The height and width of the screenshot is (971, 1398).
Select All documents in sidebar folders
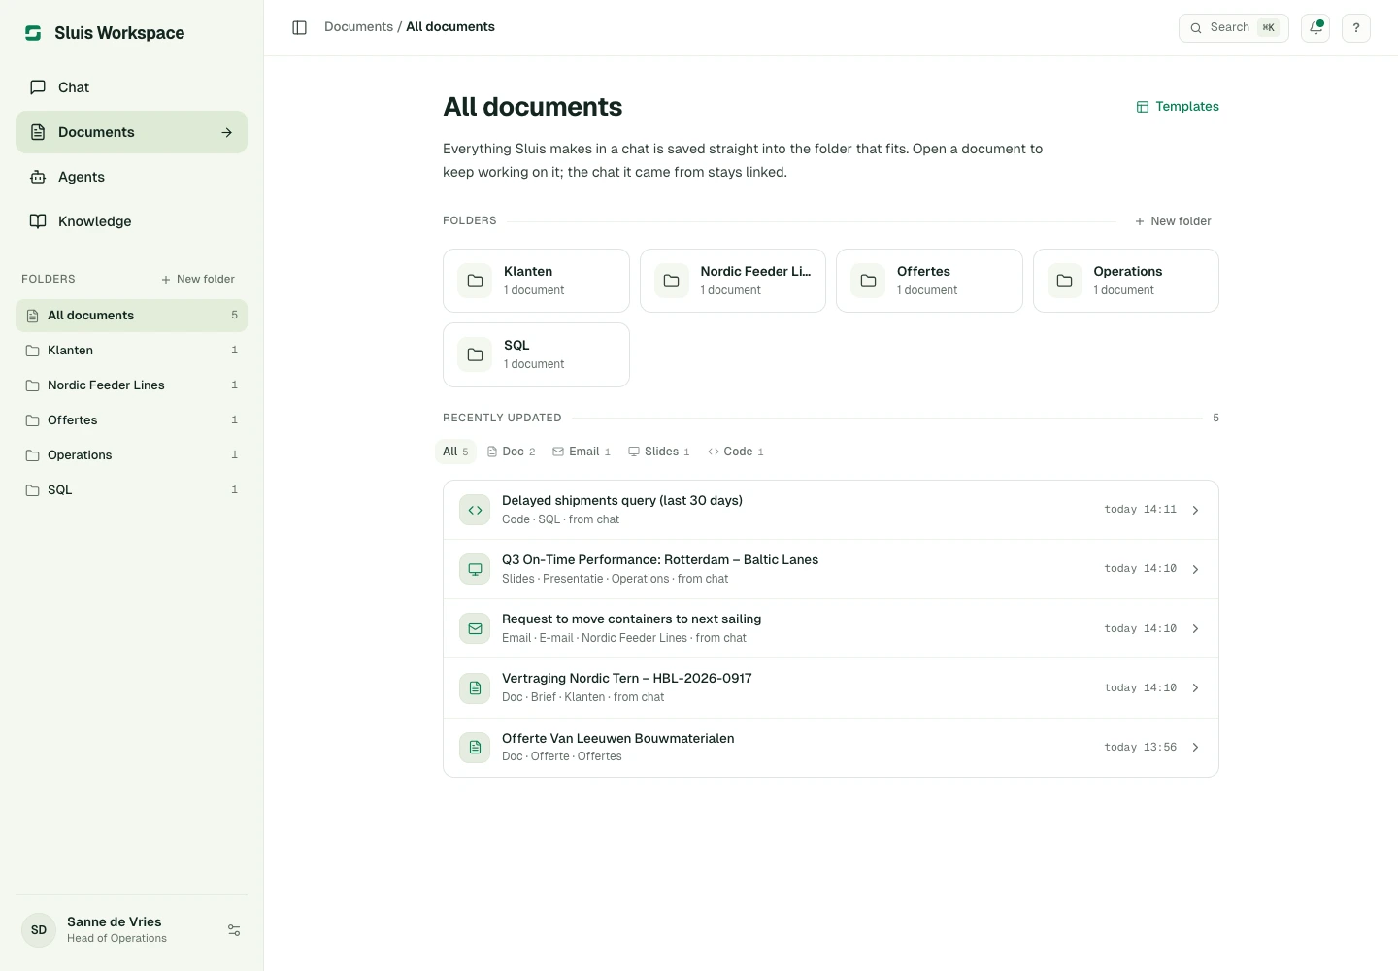click(x=131, y=316)
